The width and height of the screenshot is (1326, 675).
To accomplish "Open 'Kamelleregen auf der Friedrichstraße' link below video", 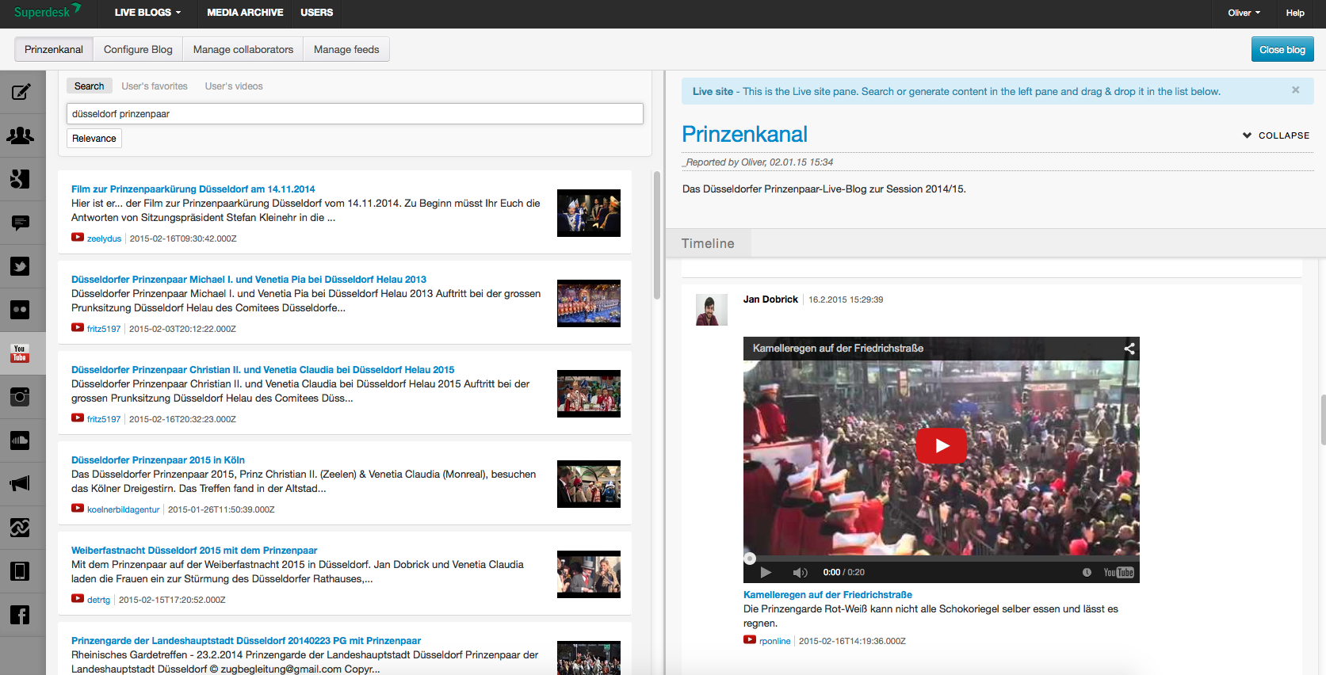I will click(x=827, y=595).
